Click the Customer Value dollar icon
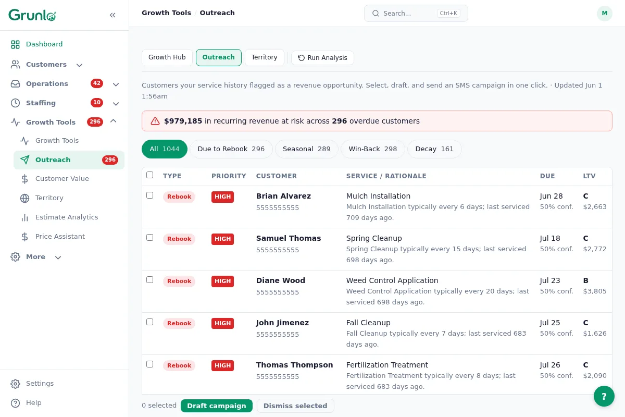 pos(25,179)
